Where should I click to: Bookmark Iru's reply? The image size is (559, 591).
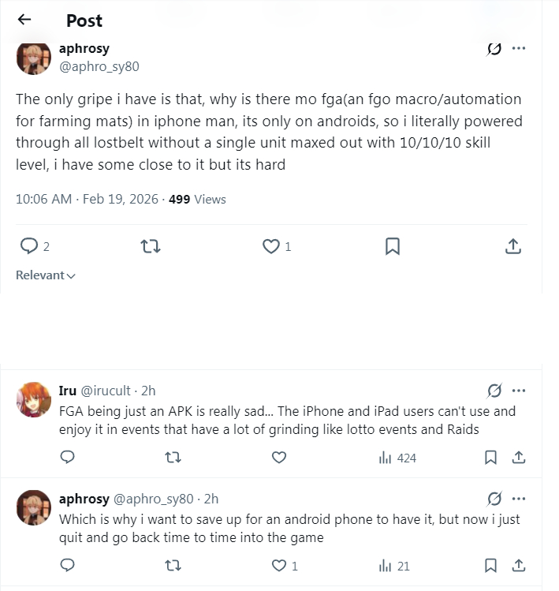(x=490, y=457)
